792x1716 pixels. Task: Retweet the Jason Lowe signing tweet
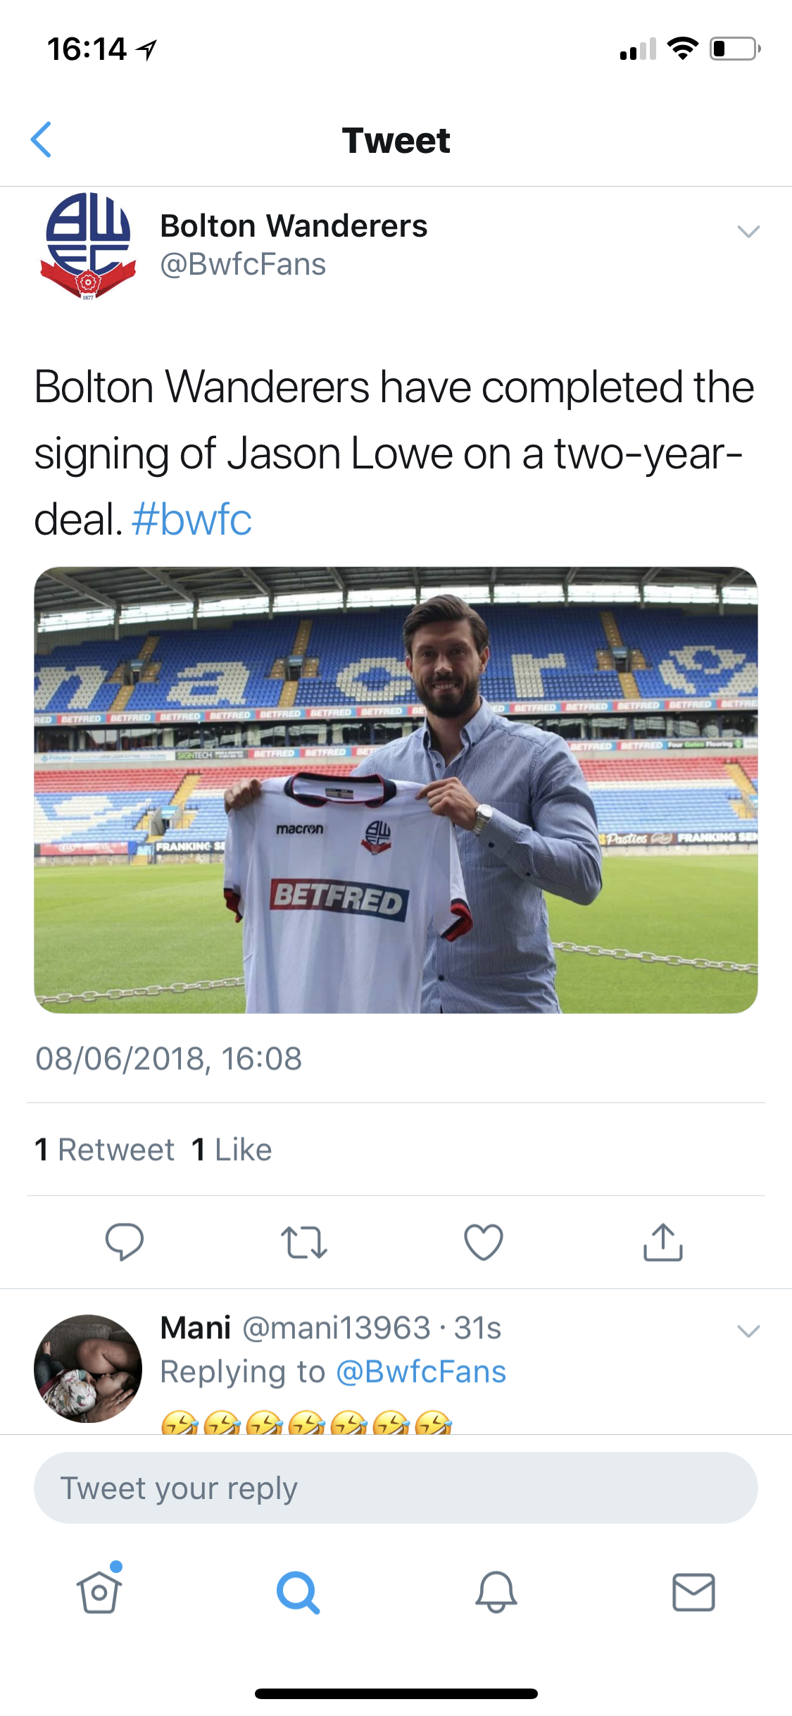tap(303, 1242)
